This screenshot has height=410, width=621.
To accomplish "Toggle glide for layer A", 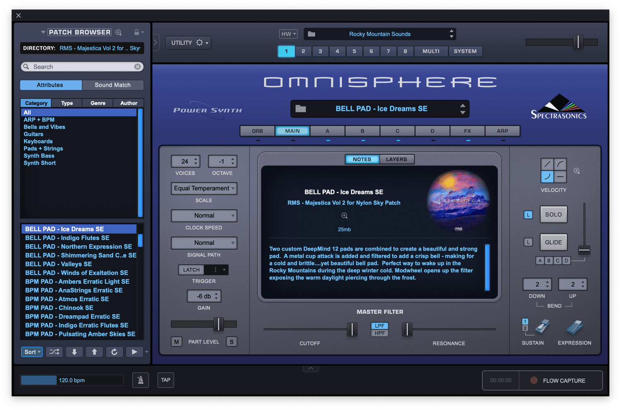I will point(540,261).
